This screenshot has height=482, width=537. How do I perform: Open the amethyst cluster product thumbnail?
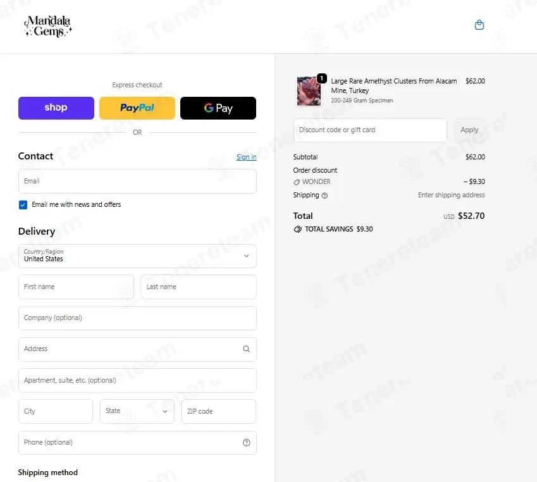click(309, 91)
